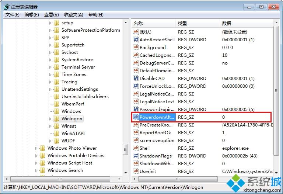Click the Registry Editor app icon in title bar
This screenshot has width=283, height=194.
click(x=7, y=7)
